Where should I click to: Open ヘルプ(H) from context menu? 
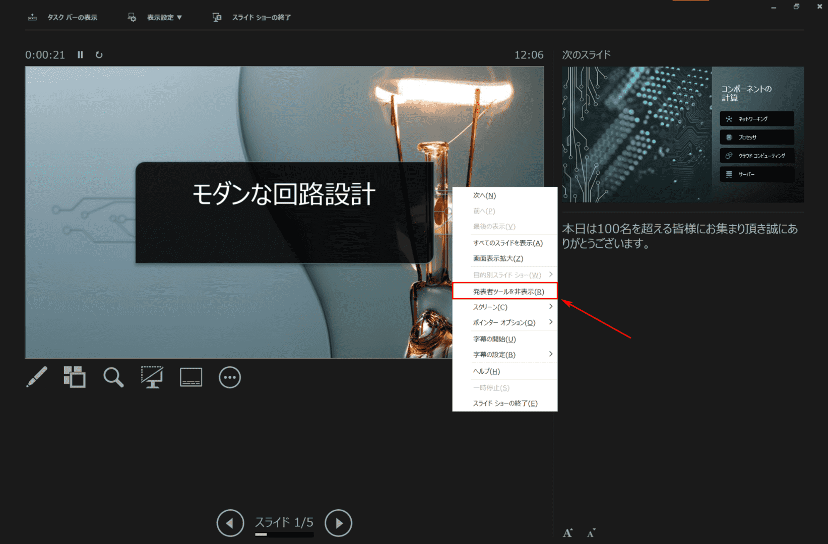(x=505, y=371)
